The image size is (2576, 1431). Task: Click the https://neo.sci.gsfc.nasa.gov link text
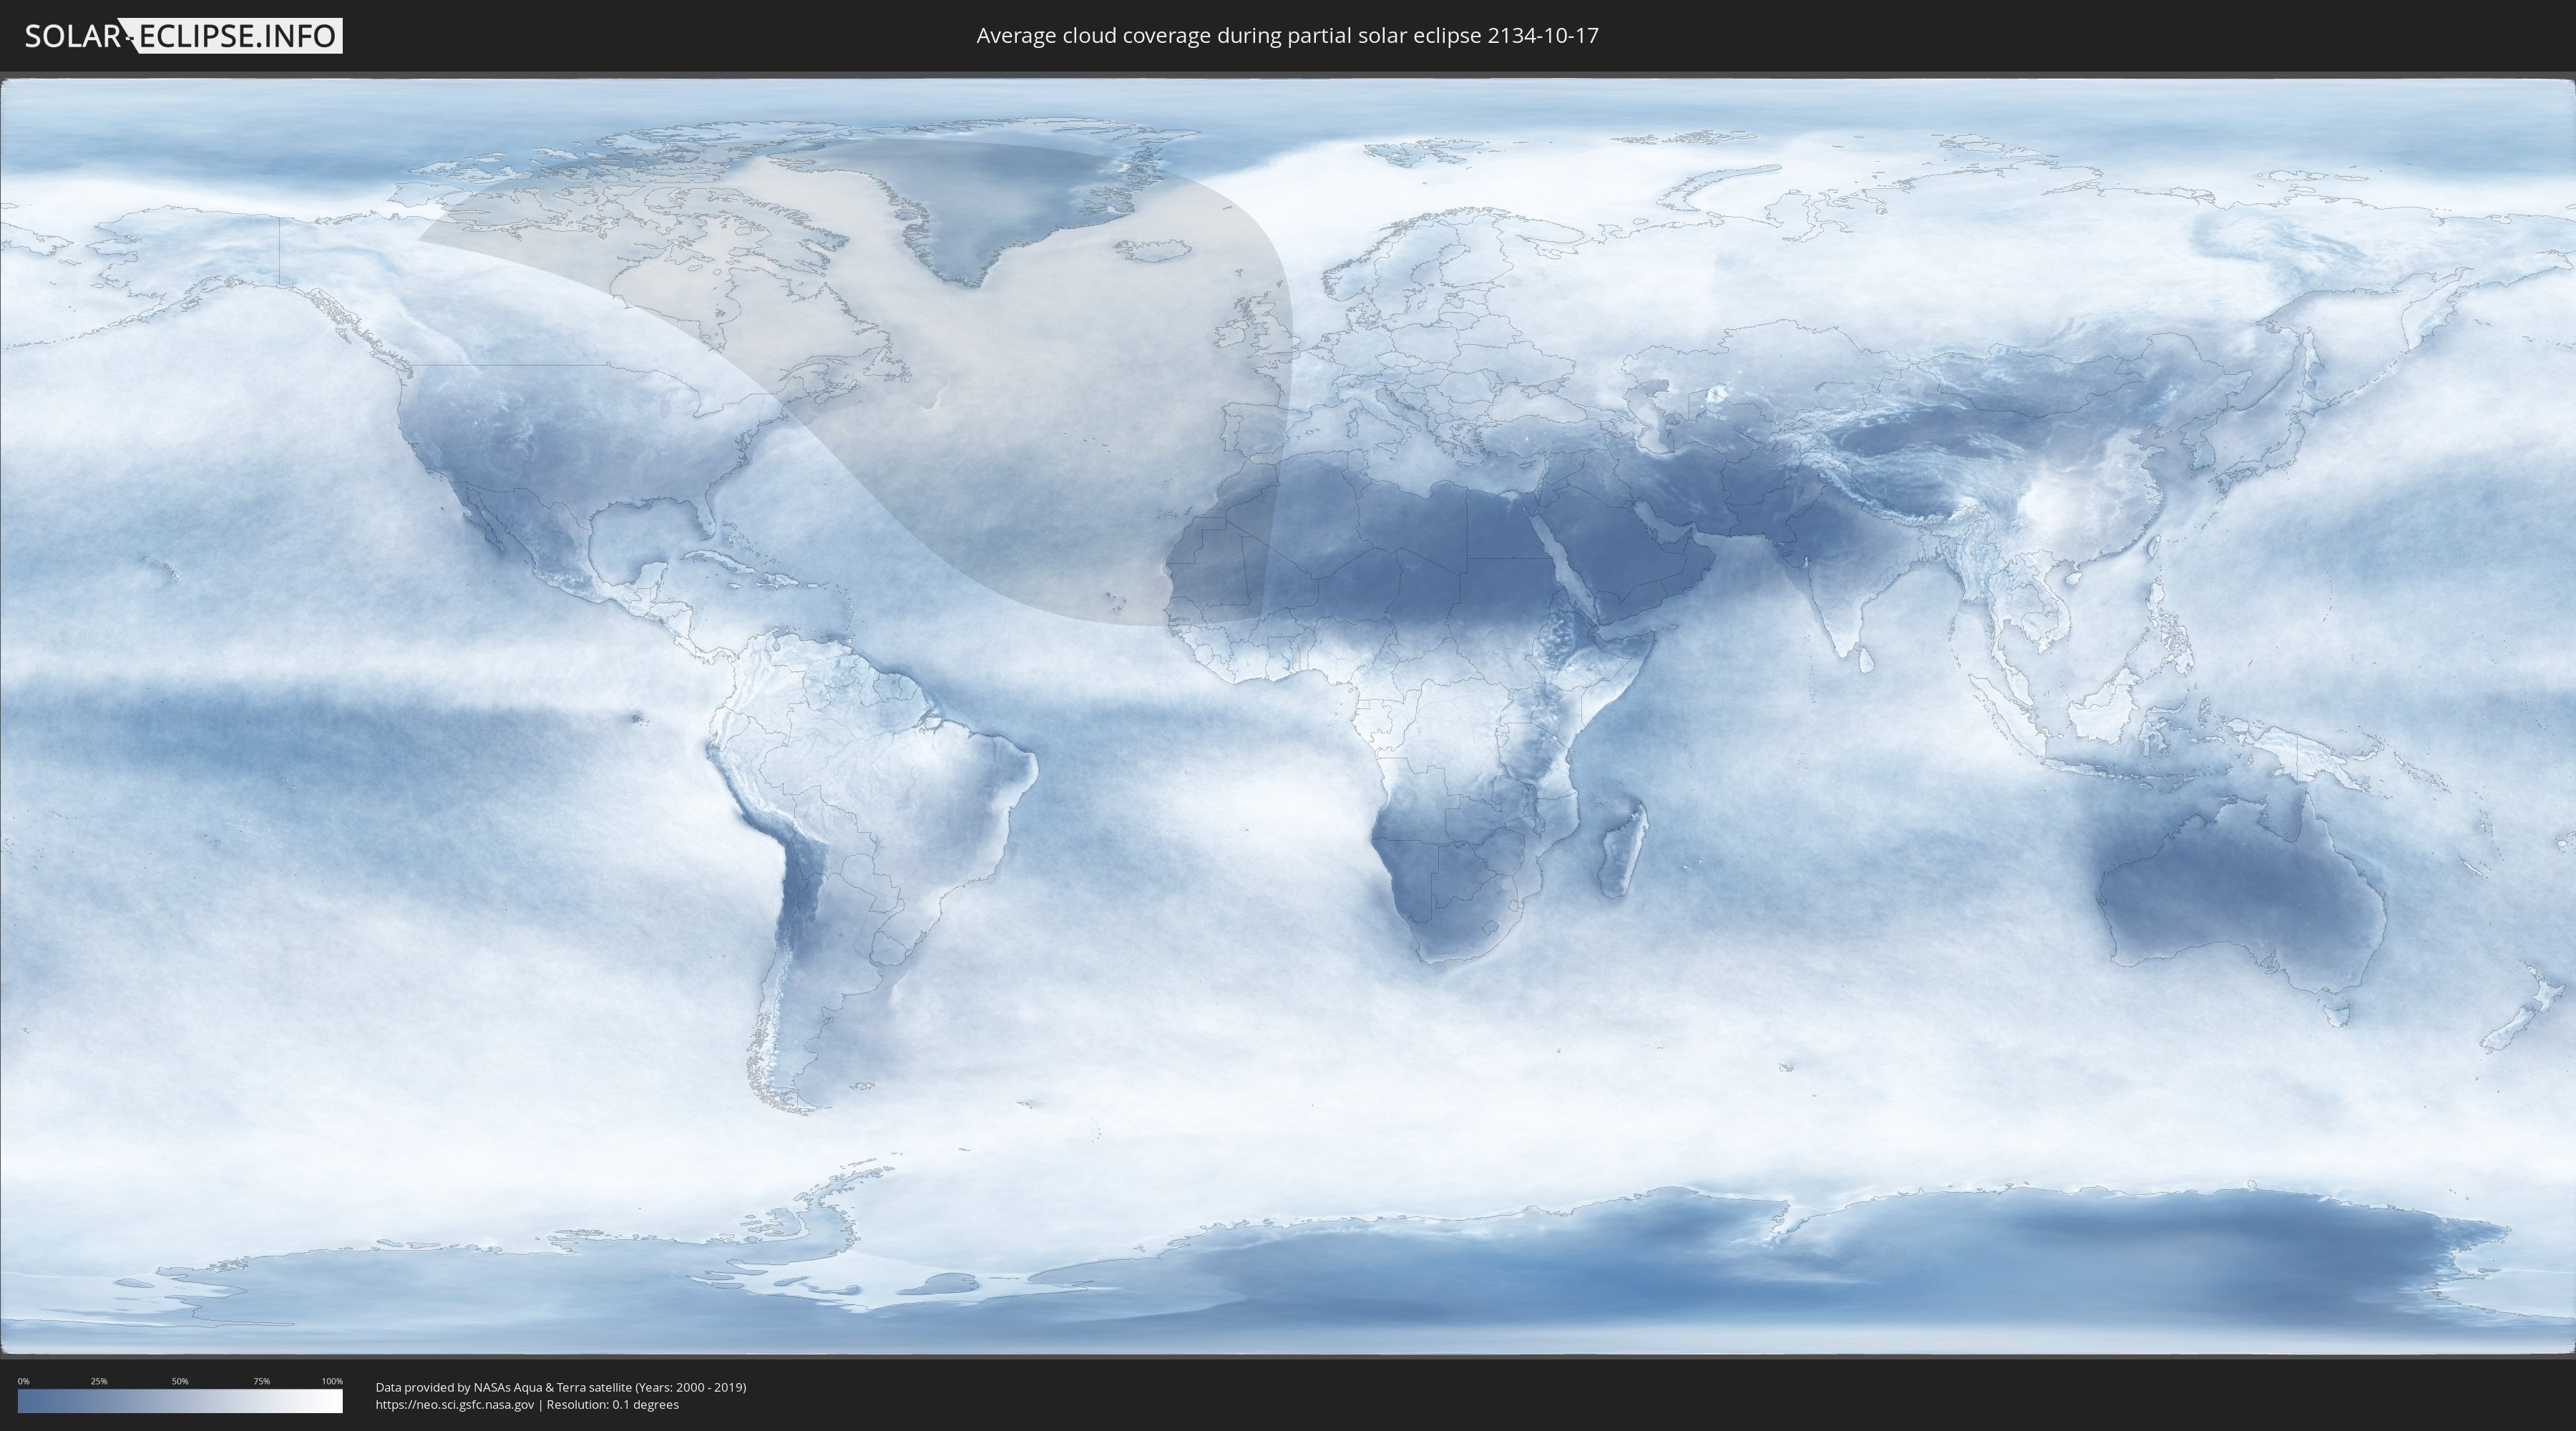pyautogui.click(x=455, y=1404)
